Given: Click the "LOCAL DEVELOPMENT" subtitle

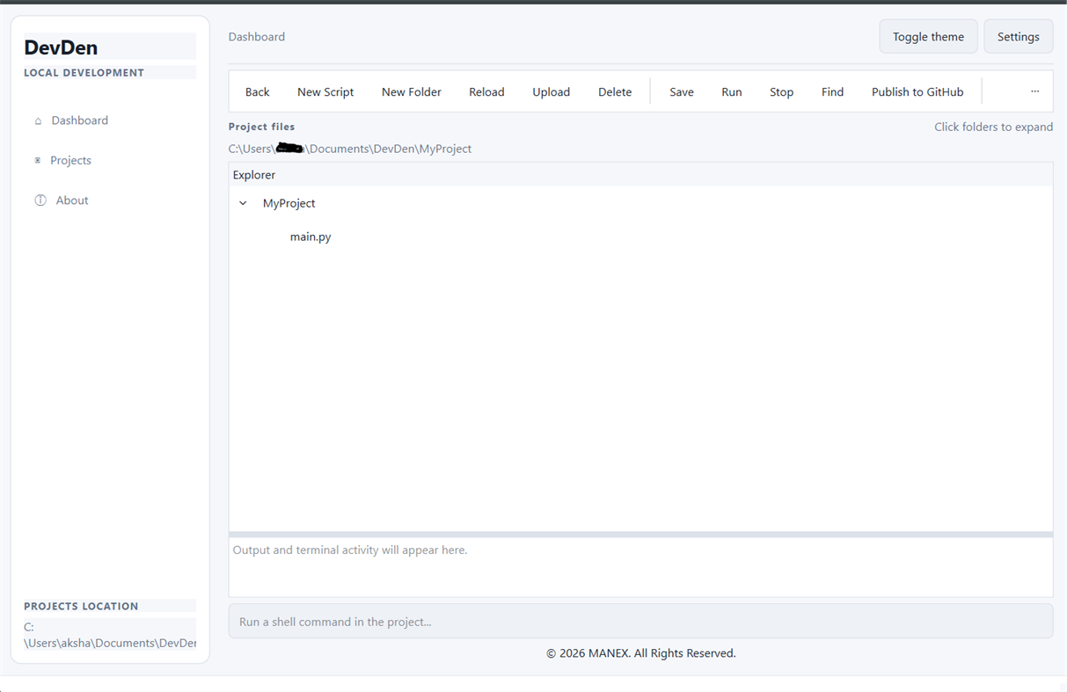Looking at the screenshot, I should click(x=84, y=73).
